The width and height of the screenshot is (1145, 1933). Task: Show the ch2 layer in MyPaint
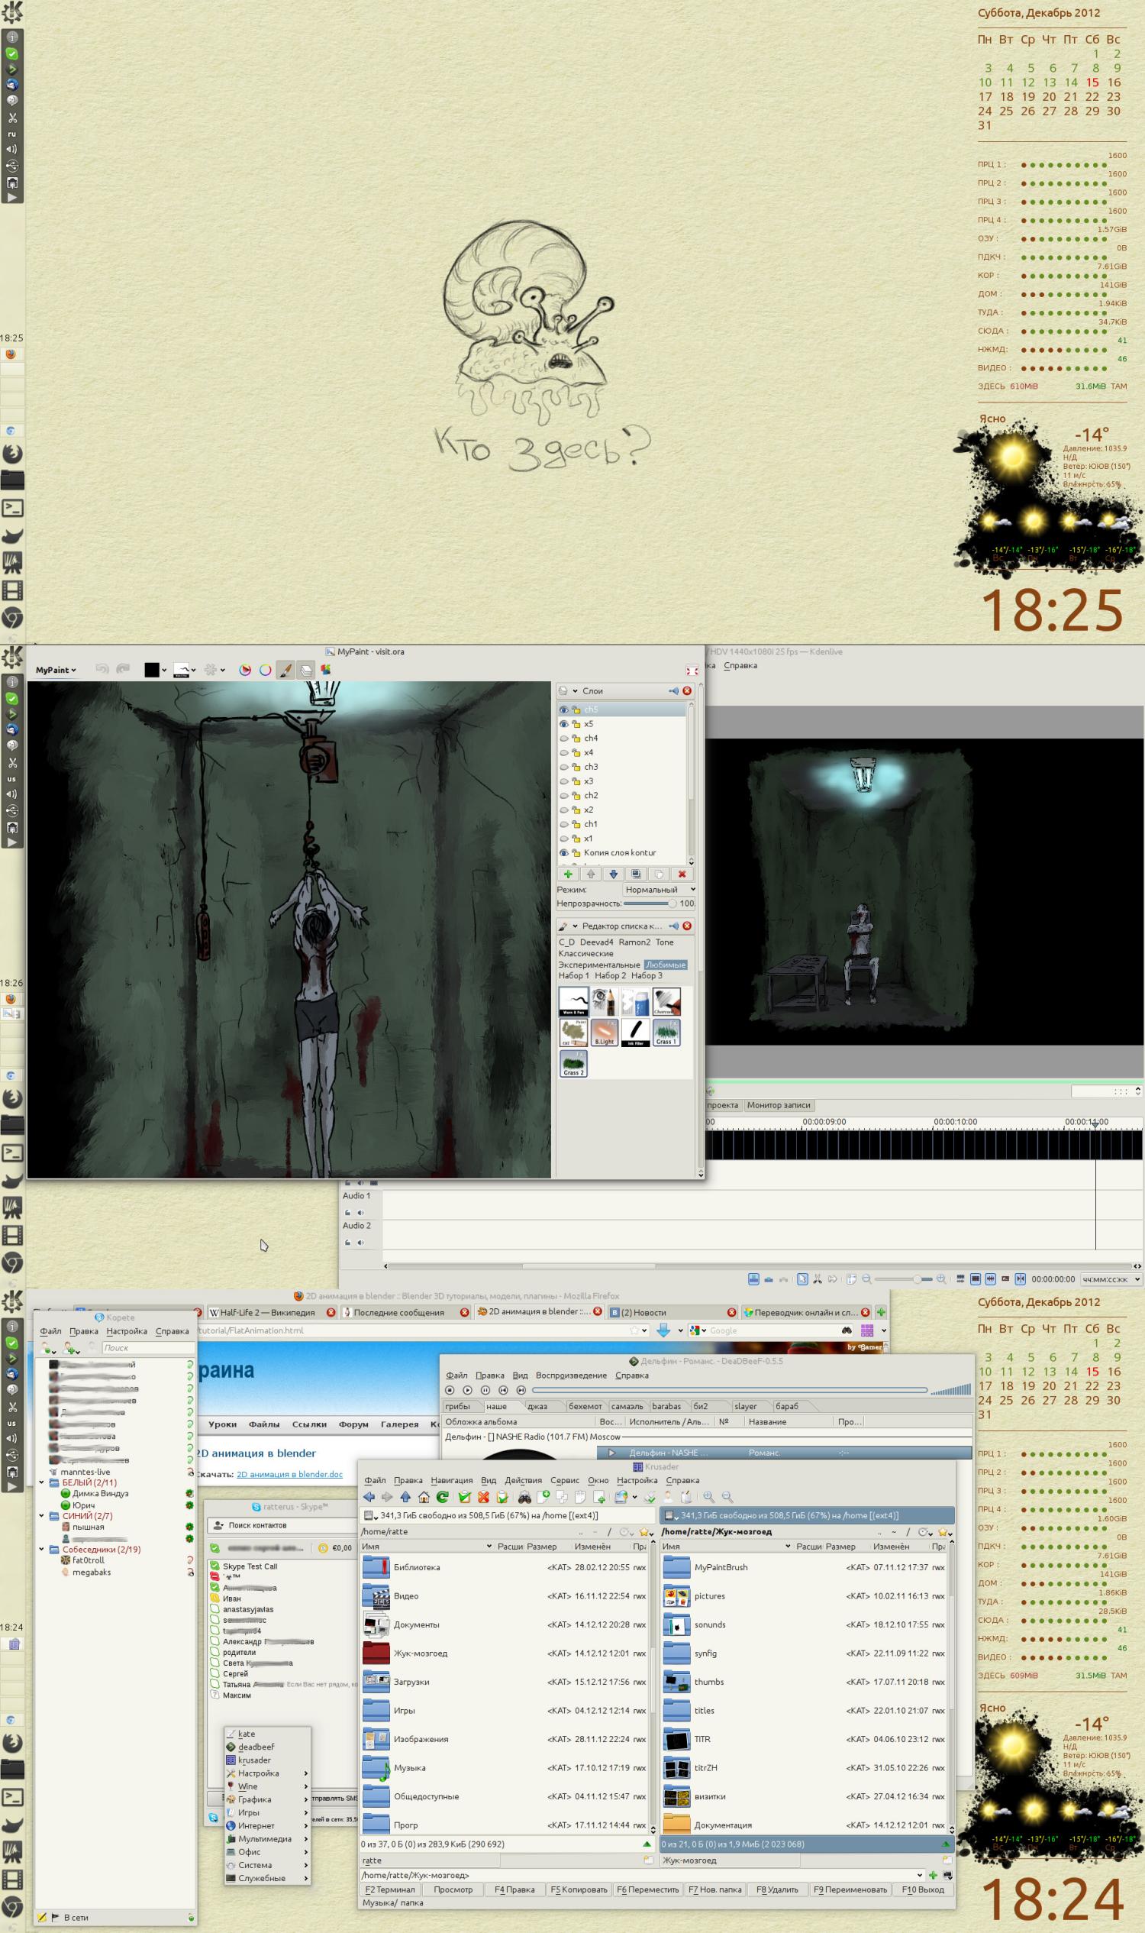(564, 795)
